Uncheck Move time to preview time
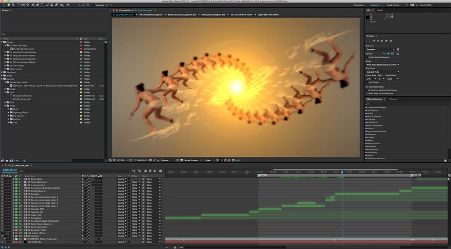Viewport: 451px width, 249px height. pyautogui.click(x=367, y=93)
